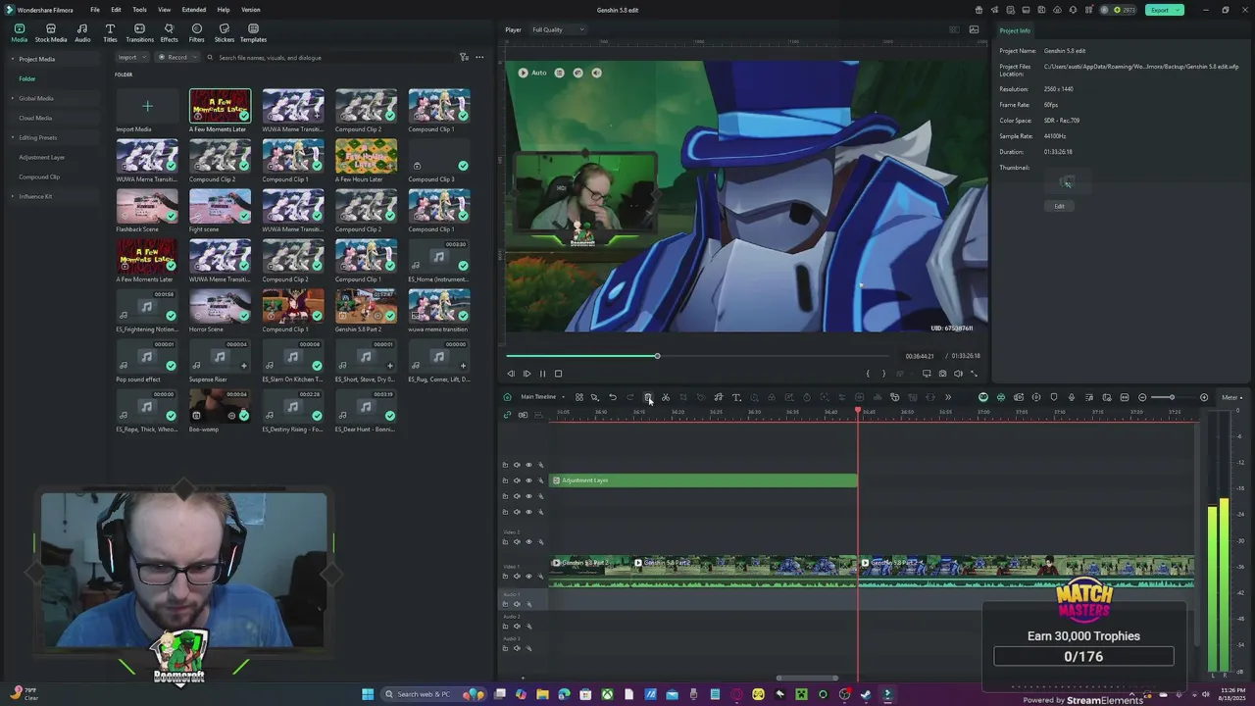Click the timeline horizontal scrollbar

click(807, 678)
